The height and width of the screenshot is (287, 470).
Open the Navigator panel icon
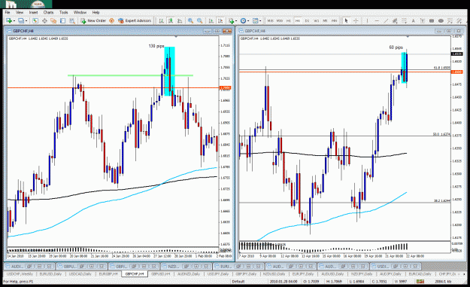53,20
